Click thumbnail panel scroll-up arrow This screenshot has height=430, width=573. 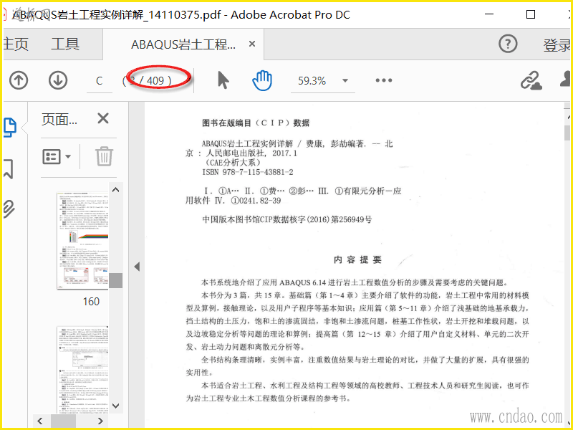point(115,189)
